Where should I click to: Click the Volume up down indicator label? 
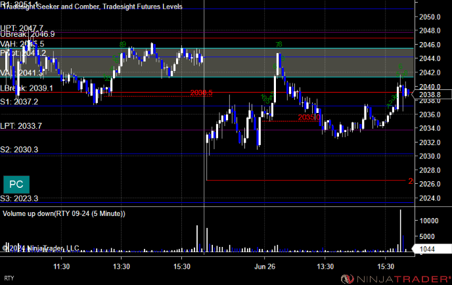coord(64,213)
